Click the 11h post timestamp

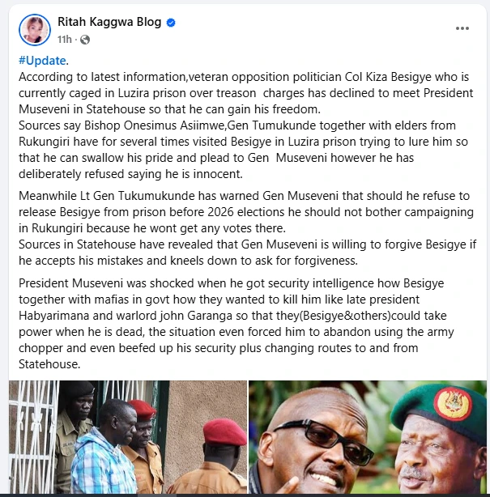[64, 40]
